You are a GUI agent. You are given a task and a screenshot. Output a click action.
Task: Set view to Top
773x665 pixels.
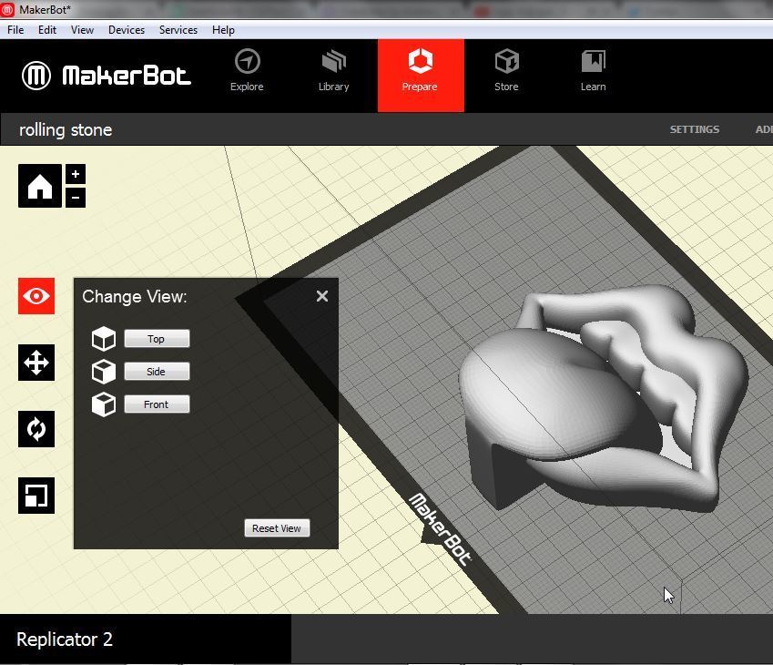[x=157, y=339]
